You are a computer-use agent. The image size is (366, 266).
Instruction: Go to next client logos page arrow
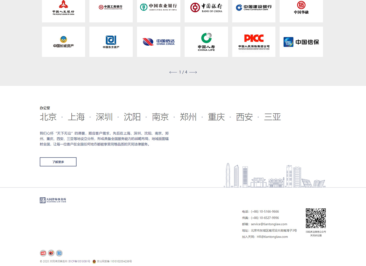pos(193,72)
